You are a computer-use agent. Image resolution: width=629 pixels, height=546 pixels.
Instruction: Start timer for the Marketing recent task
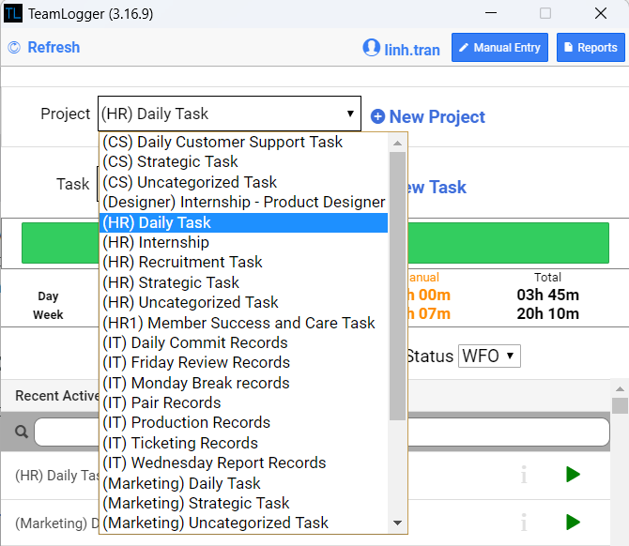pos(573,522)
